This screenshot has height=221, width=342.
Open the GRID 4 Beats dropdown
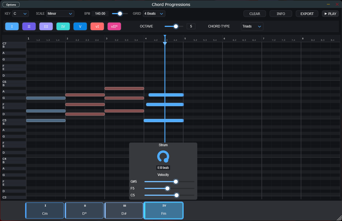tap(154, 14)
